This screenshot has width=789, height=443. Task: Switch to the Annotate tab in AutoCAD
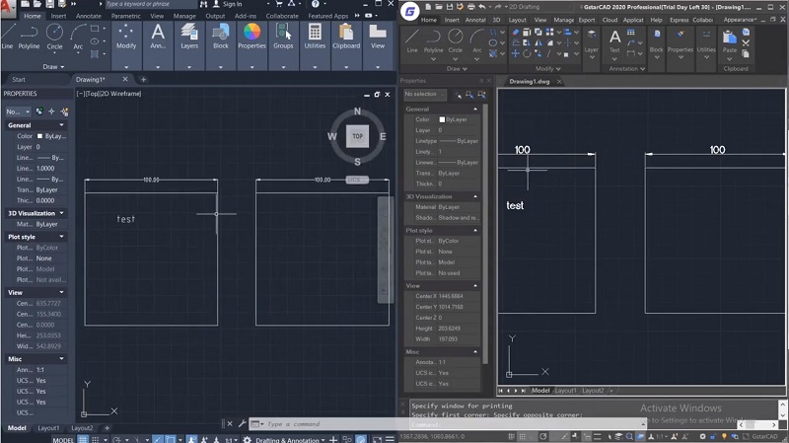click(89, 17)
